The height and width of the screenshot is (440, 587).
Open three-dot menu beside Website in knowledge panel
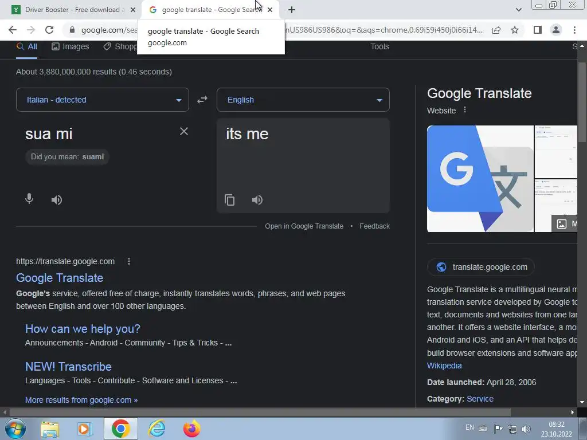pos(464,110)
